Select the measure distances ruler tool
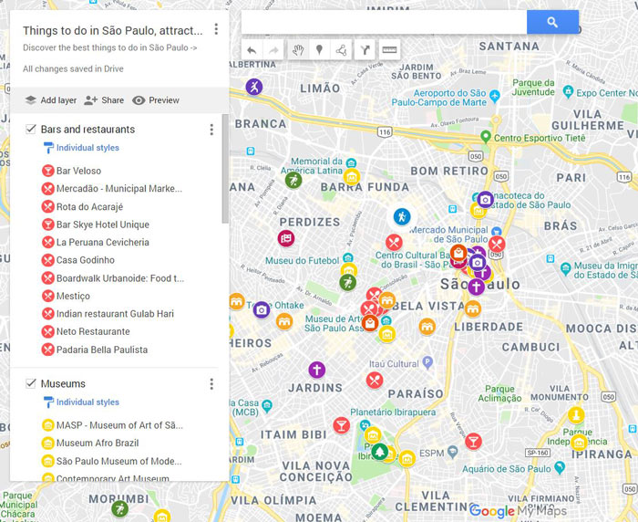Screen dimensions: 638x522 click(389, 50)
